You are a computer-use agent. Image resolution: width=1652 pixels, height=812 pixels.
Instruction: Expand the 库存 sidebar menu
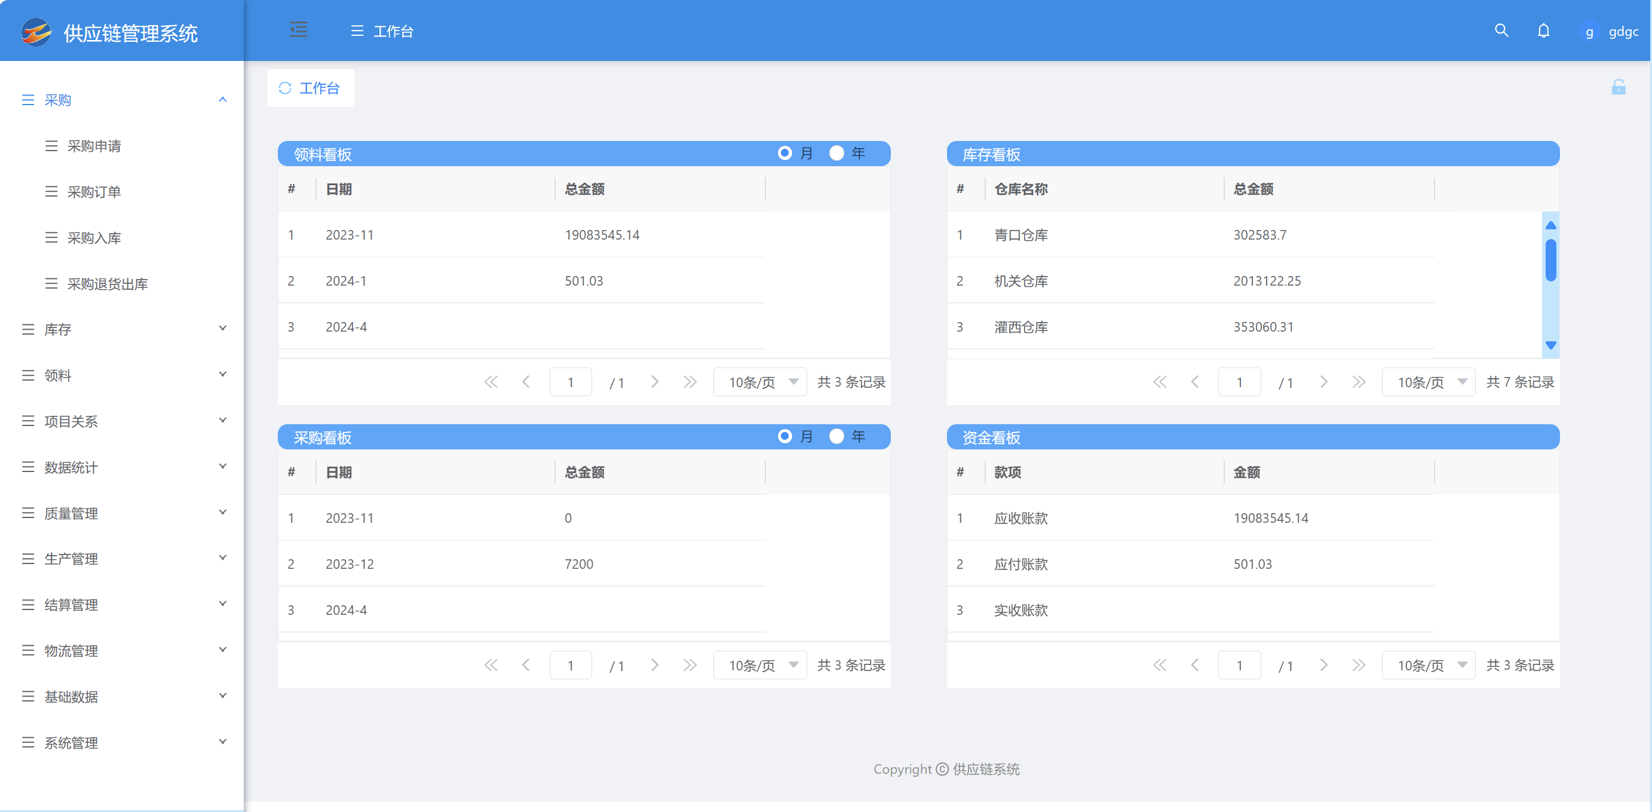[x=122, y=329]
